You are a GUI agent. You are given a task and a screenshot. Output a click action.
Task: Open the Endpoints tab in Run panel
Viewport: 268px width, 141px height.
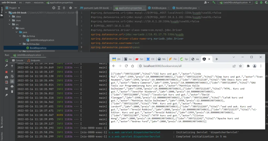[34, 60]
